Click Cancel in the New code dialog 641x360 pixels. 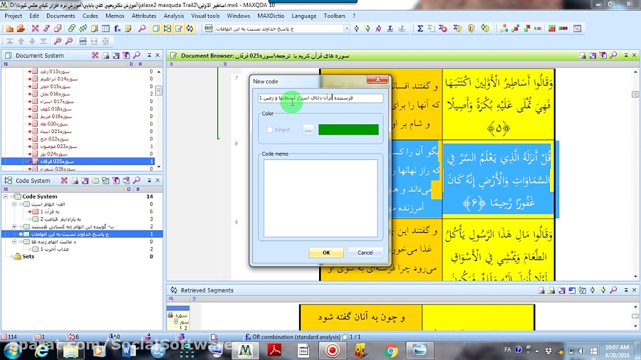pyautogui.click(x=365, y=253)
